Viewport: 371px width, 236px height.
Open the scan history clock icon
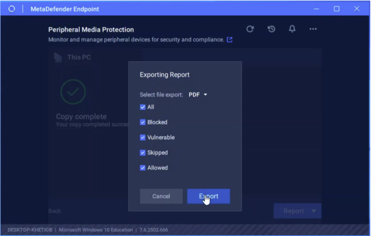pos(271,29)
